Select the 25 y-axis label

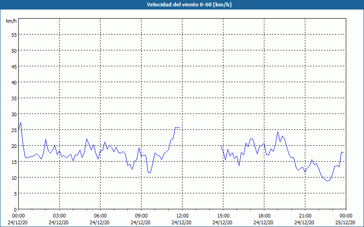[14, 131]
